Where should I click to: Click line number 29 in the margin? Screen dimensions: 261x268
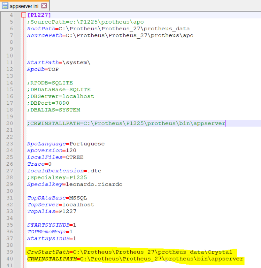10,184
